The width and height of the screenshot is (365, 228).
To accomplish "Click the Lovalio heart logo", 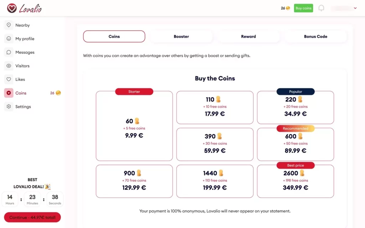I will (12, 8).
